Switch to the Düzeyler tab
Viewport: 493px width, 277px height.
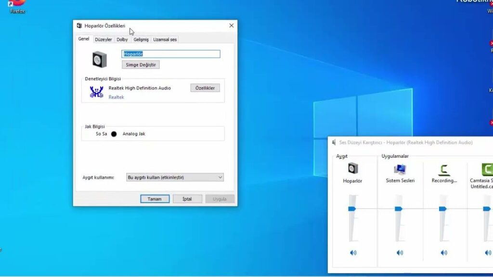(104, 39)
